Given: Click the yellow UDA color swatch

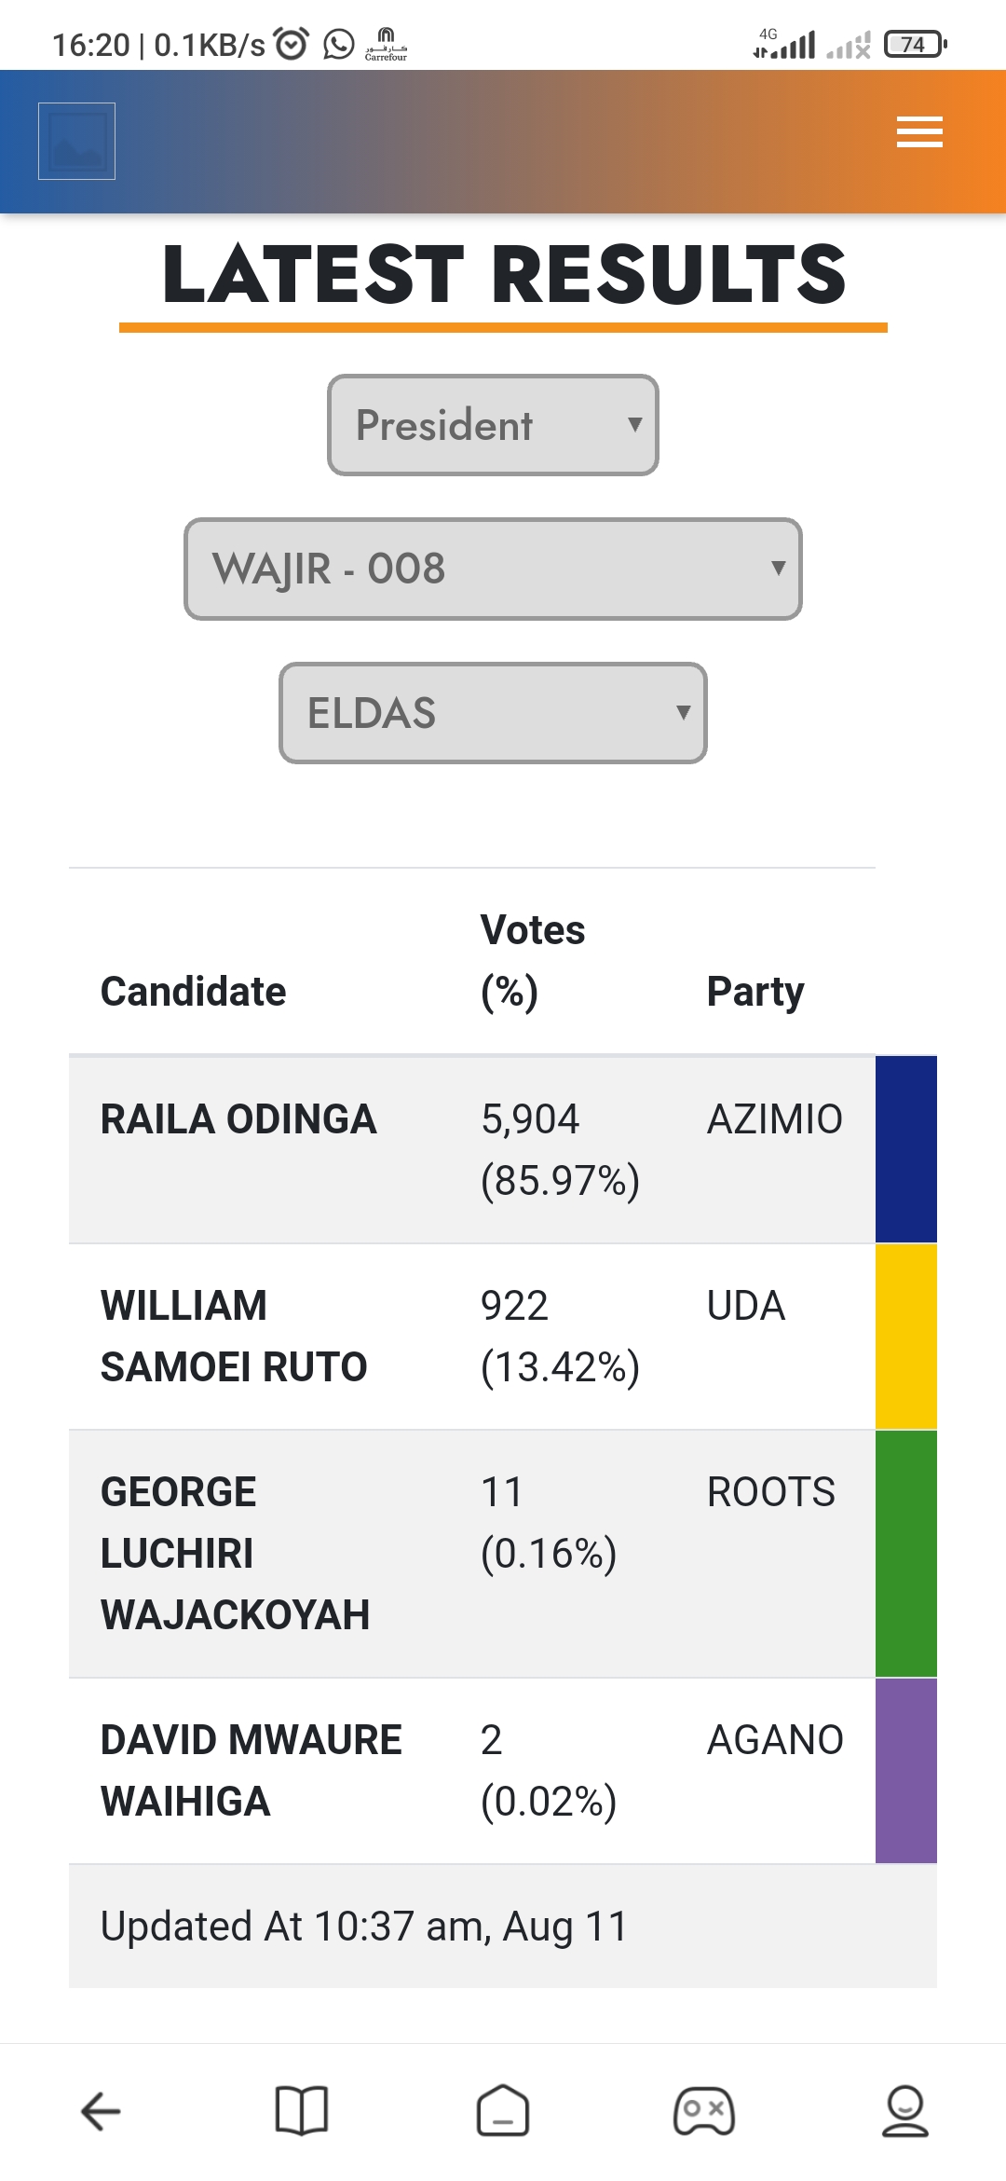Looking at the screenshot, I should (x=905, y=1336).
